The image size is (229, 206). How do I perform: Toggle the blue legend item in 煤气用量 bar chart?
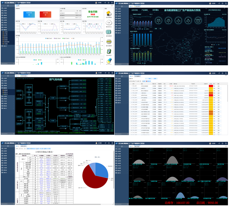coord(47,38)
